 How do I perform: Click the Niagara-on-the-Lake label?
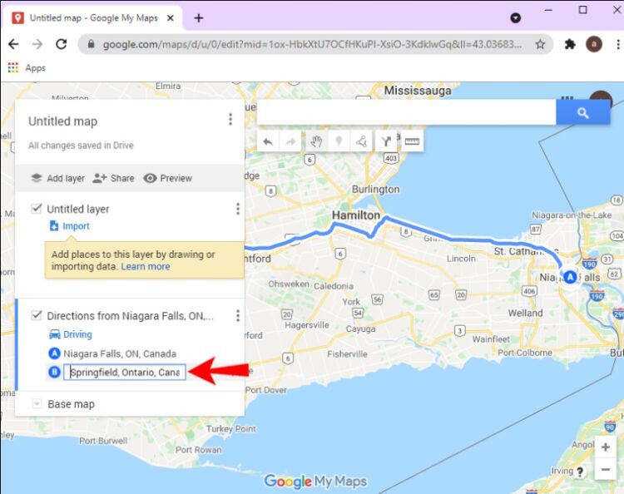coord(572,215)
